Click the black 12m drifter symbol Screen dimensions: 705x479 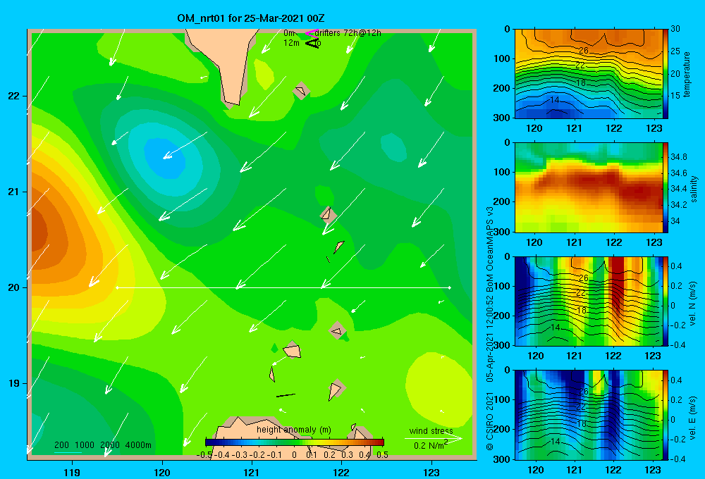click(312, 43)
